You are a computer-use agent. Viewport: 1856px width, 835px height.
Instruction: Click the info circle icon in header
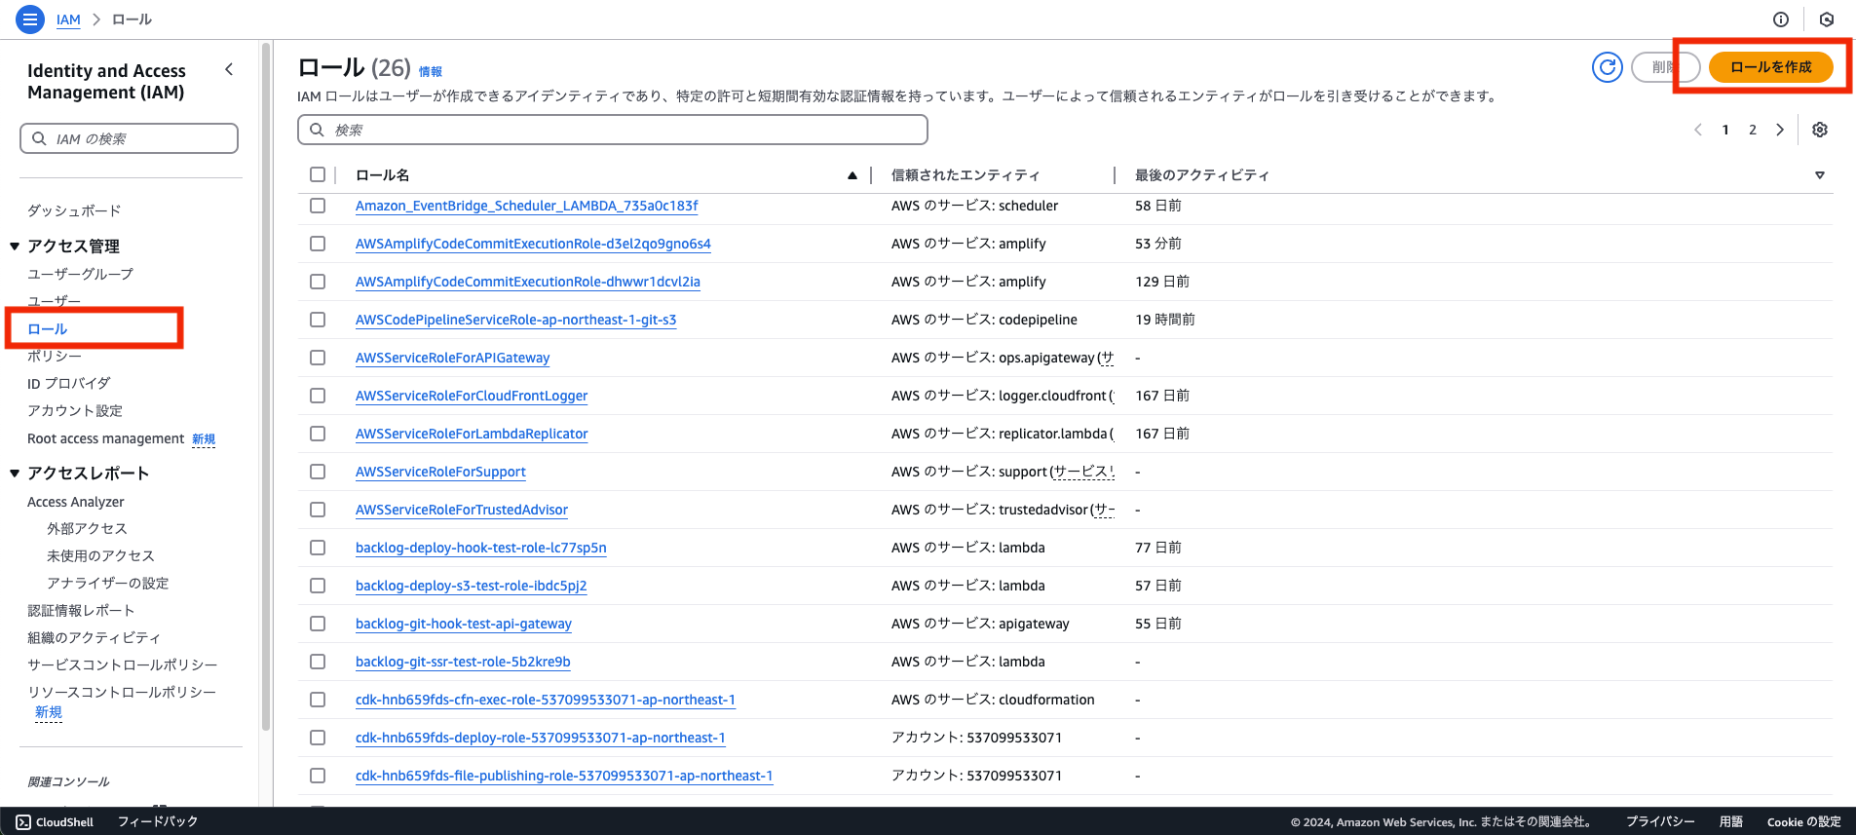click(1780, 19)
